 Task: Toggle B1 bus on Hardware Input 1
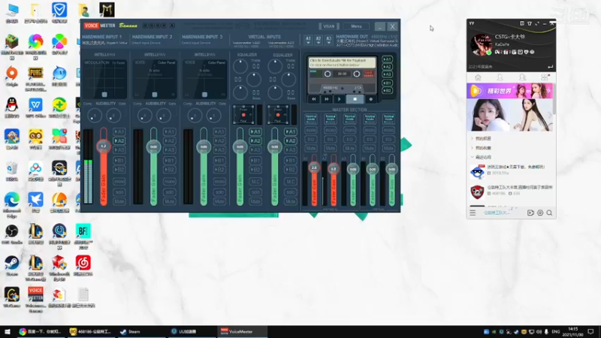click(x=119, y=160)
